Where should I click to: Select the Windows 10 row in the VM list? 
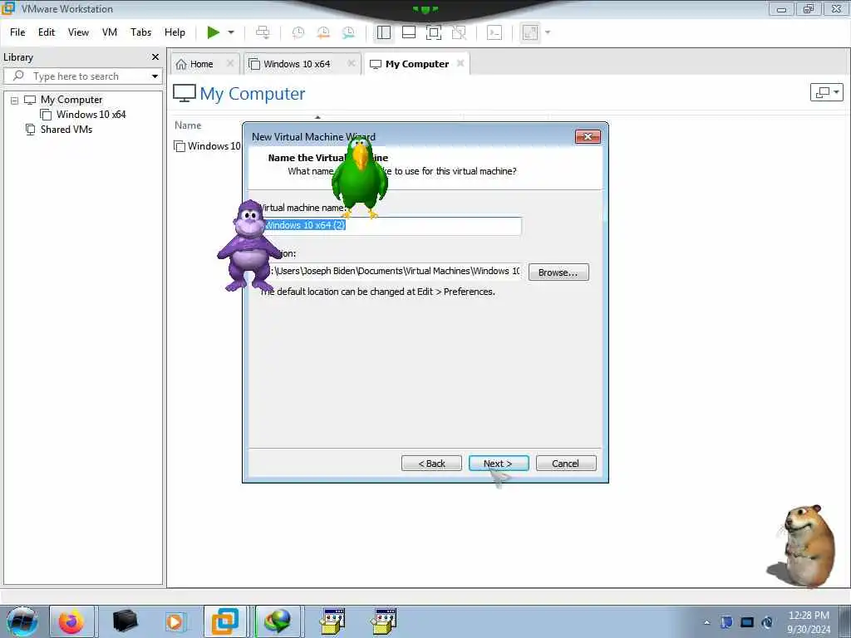click(207, 146)
